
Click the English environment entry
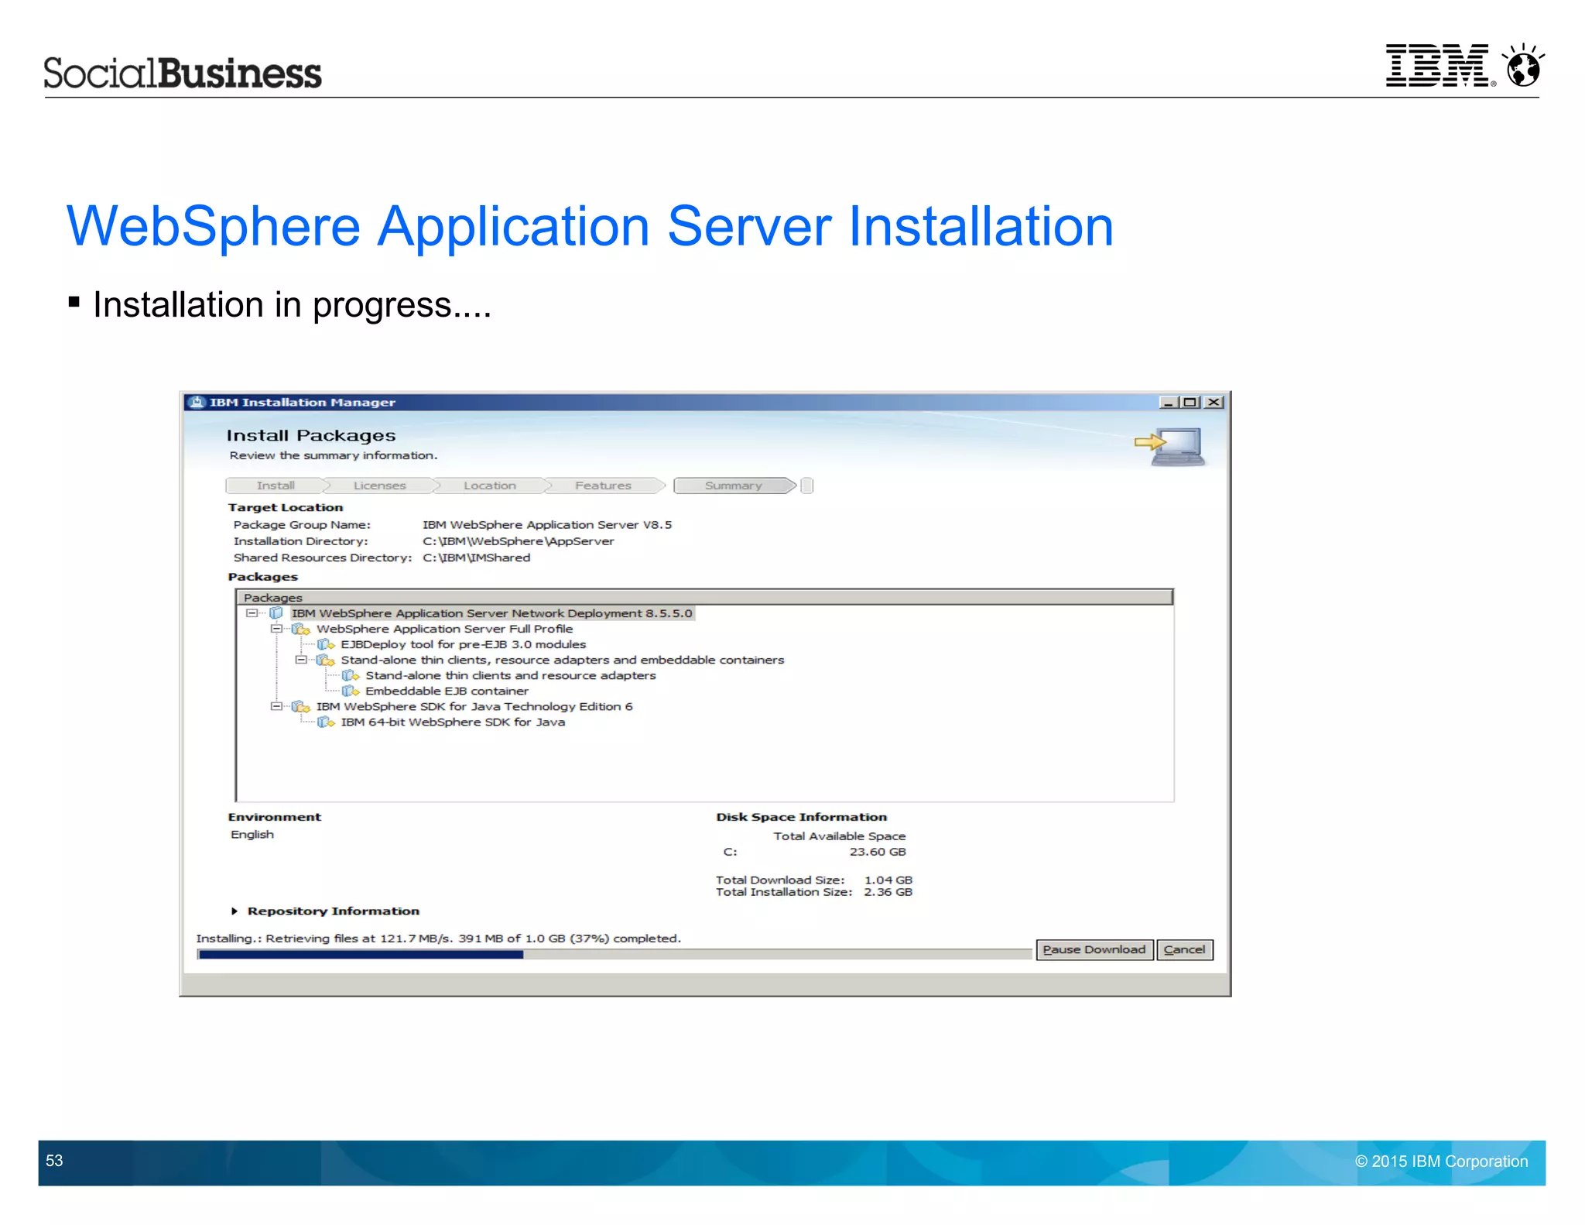click(252, 834)
